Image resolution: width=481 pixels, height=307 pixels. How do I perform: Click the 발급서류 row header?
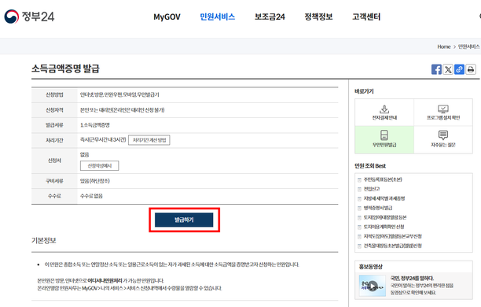(x=54, y=125)
